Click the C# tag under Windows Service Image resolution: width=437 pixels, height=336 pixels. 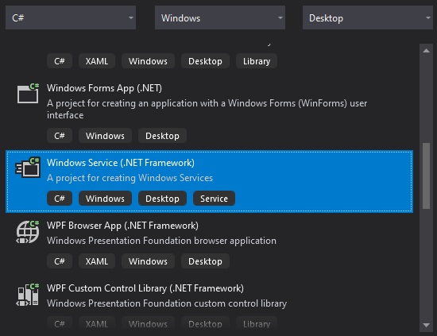point(60,199)
